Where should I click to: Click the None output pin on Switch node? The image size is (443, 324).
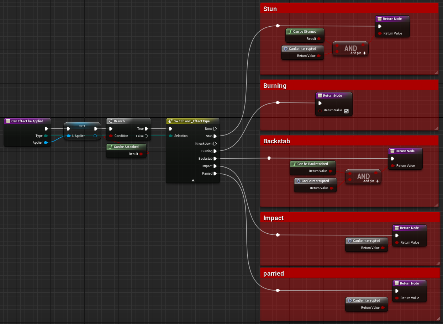click(x=215, y=129)
